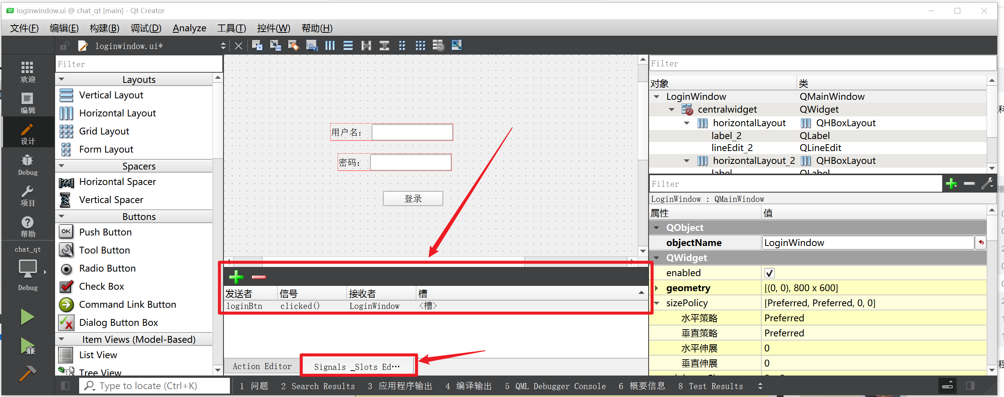Toggle the enabled property checkbox

click(769, 273)
